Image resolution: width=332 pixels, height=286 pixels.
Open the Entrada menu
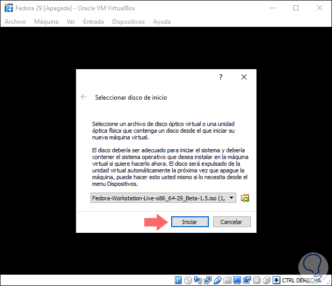tap(94, 22)
